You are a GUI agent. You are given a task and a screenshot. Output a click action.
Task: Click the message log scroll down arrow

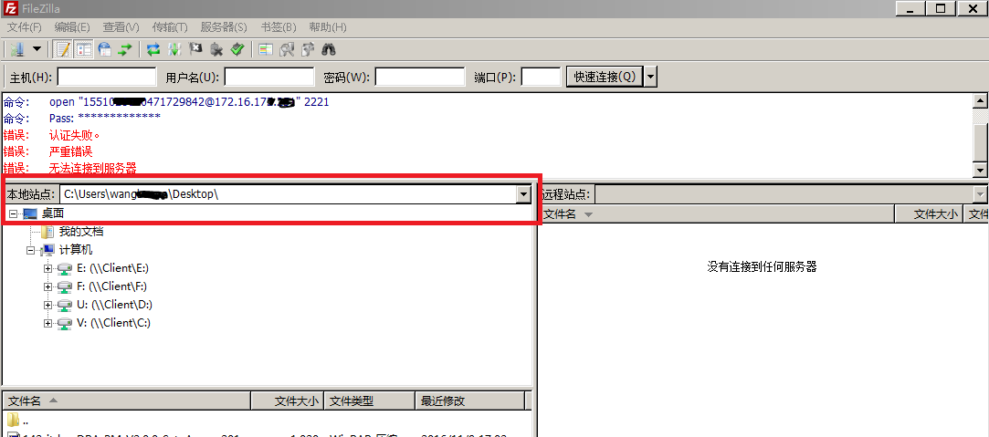tap(980, 170)
